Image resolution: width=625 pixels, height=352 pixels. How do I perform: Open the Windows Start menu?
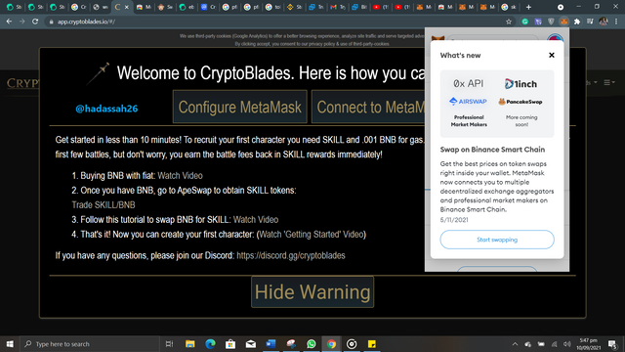[10, 343]
